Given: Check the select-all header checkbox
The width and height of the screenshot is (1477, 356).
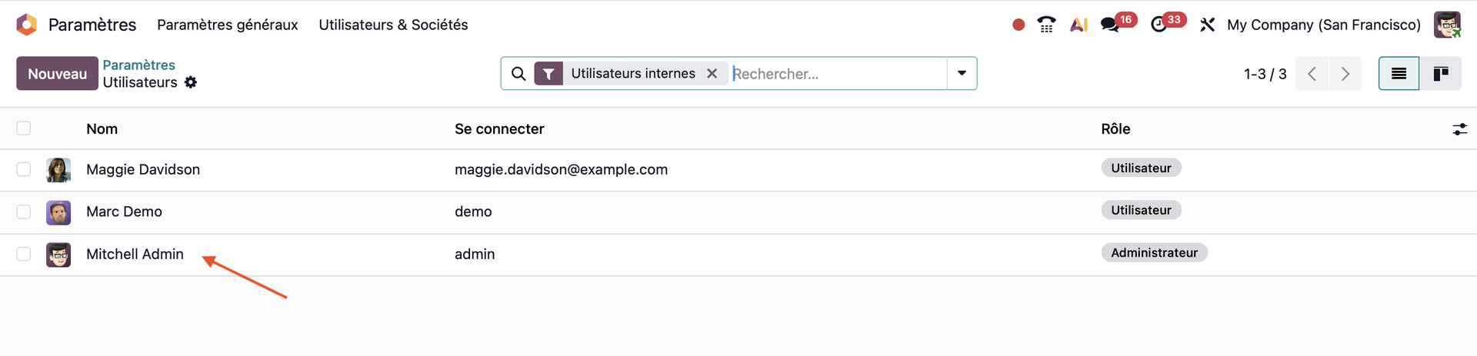Looking at the screenshot, I should coord(24,128).
